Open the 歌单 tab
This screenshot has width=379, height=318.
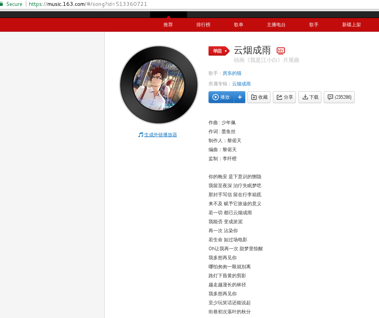(239, 25)
